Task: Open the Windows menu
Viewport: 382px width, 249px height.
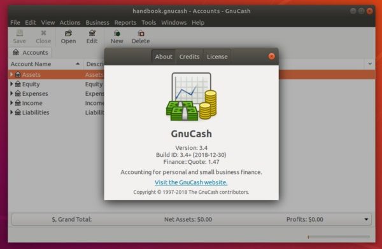Action: click(x=174, y=23)
